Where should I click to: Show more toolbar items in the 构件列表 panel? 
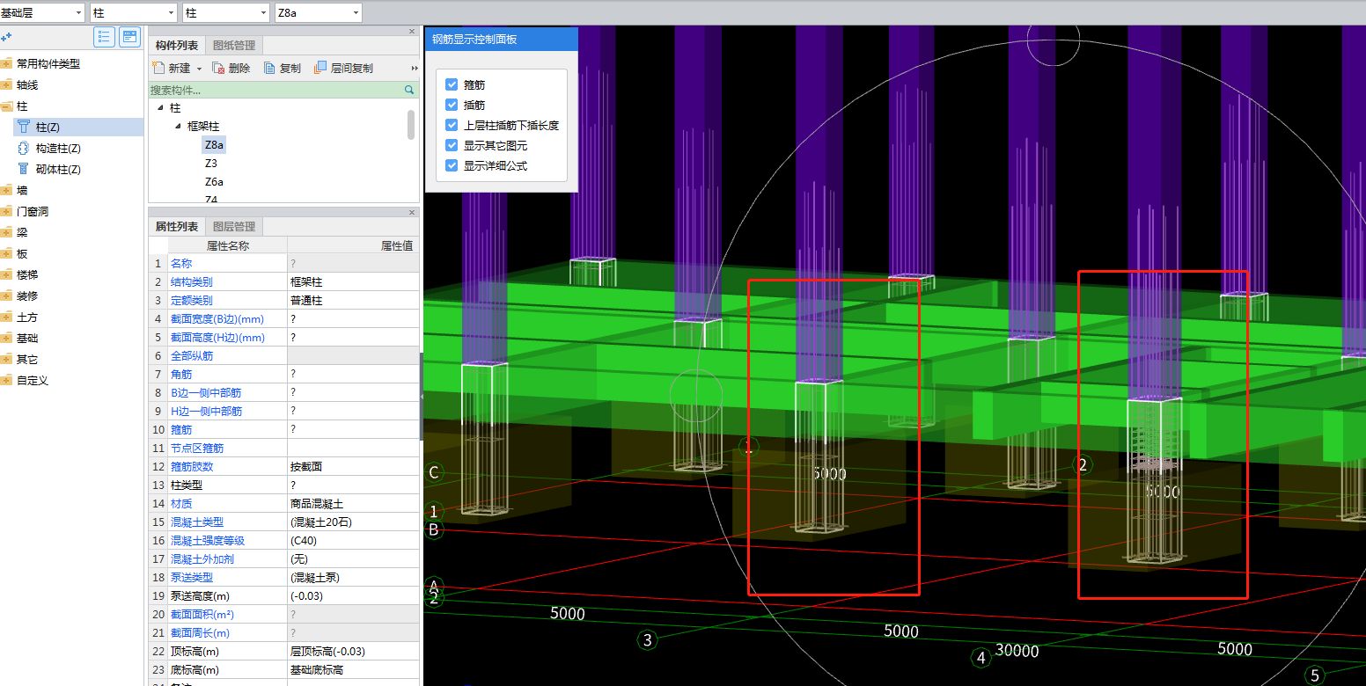click(x=415, y=68)
